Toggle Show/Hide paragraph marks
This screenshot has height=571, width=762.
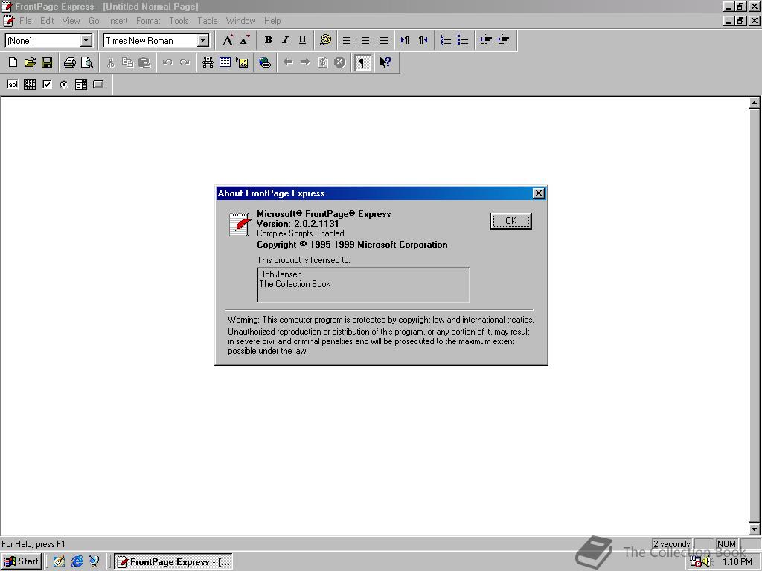(x=362, y=62)
